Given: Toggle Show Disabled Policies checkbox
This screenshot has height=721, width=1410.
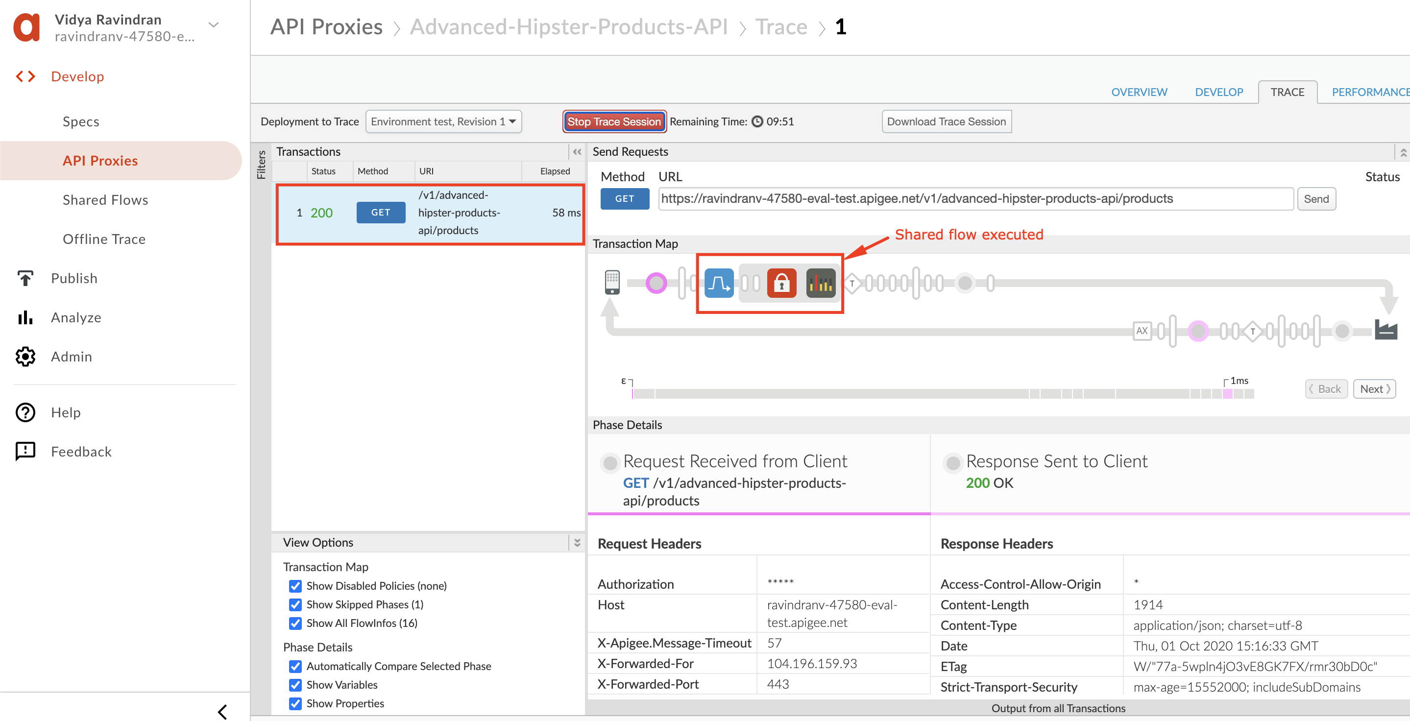Looking at the screenshot, I should tap(295, 586).
